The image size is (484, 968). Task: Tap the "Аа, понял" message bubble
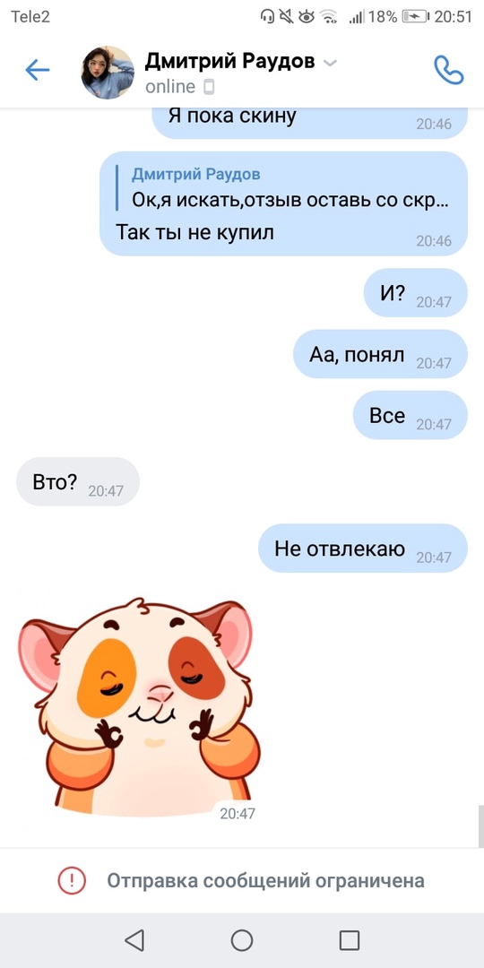[380, 354]
